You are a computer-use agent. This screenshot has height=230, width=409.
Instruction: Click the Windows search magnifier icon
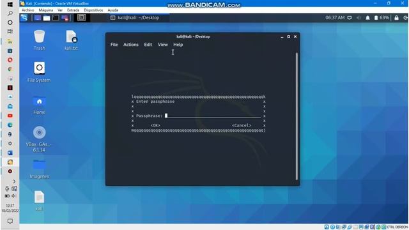pyautogui.click(x=10, y=13)
